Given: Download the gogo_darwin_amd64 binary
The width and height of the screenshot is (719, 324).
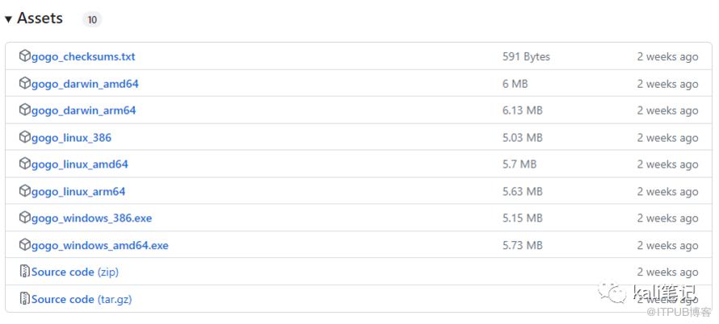Looking at the screenshot, I should [x=85, y=84].
